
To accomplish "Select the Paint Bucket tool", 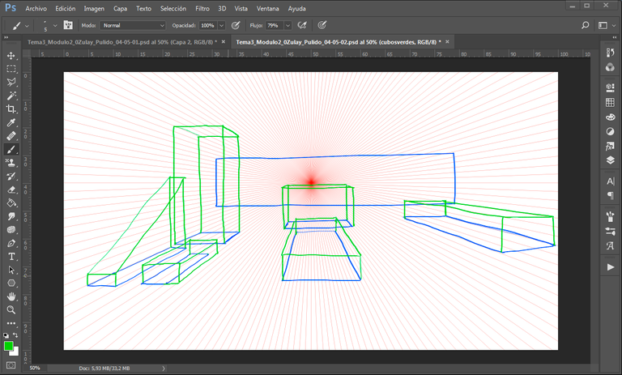I will click(11, 203).
